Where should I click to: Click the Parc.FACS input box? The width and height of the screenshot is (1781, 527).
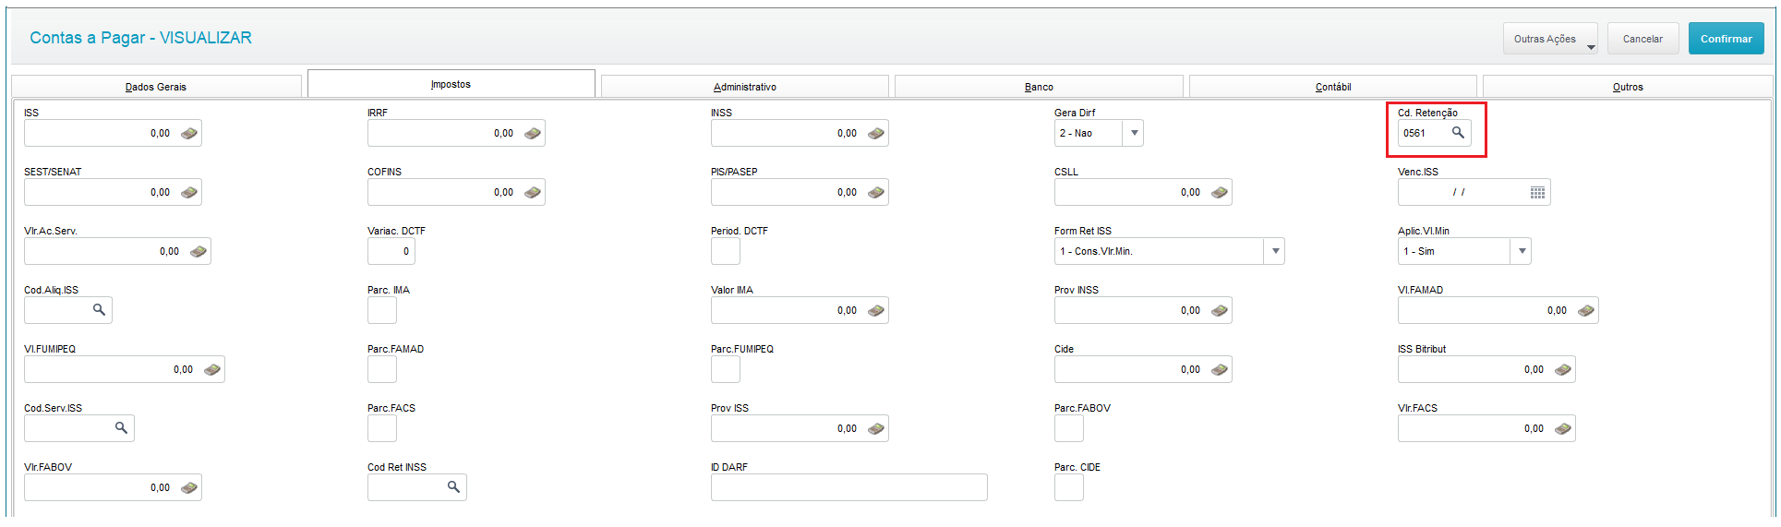(382, 429)
